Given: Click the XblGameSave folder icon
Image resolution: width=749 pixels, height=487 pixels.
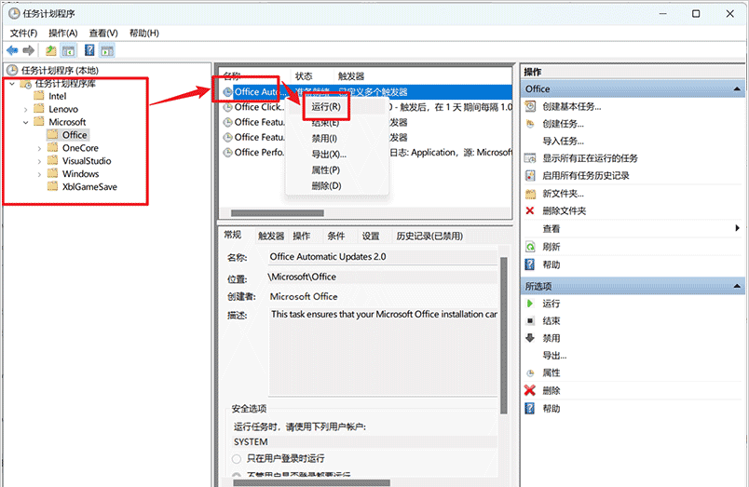Looking at the screenshot, I should click(x=52, y=186).
